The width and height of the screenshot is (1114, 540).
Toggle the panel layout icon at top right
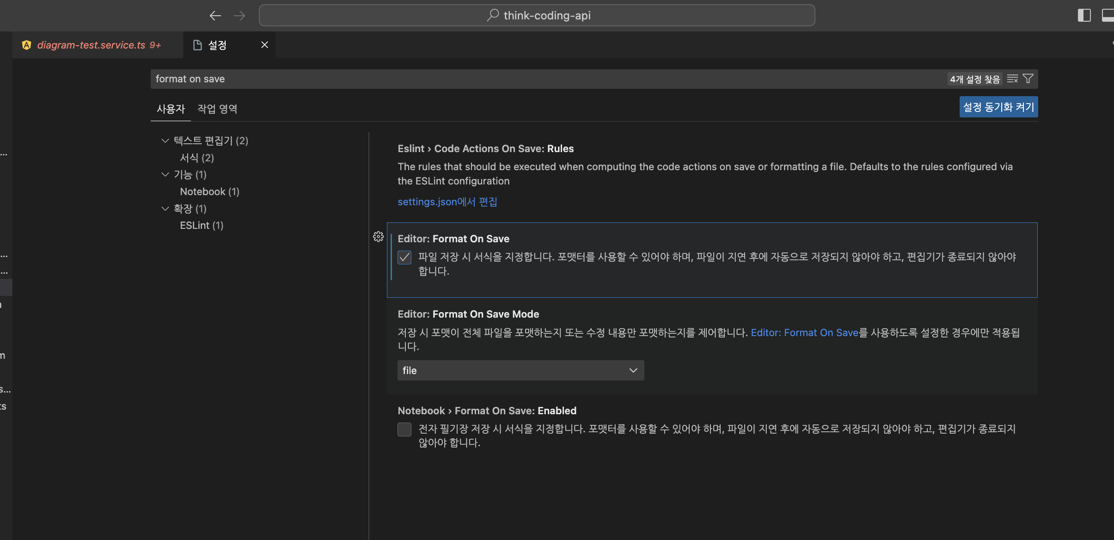tap(1108, 15)
